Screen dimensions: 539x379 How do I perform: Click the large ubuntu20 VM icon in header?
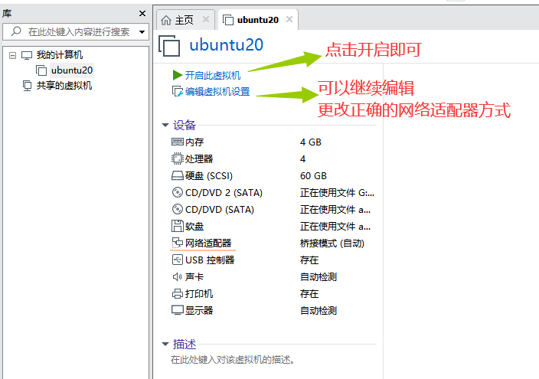coord(169,46)
